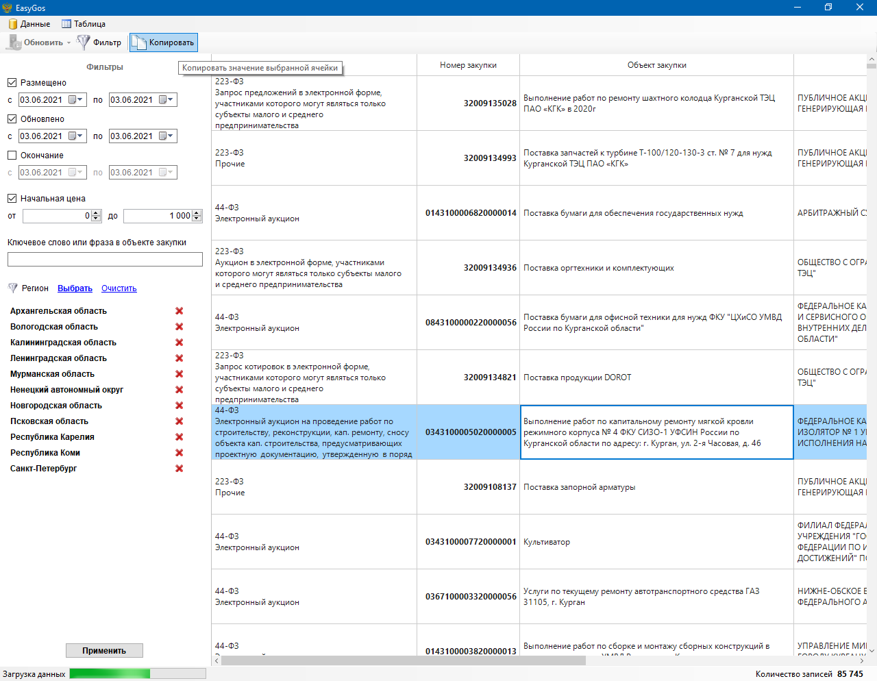
Task: Remove Ненецкий автономный округ region
Action: tap(180, 390)
